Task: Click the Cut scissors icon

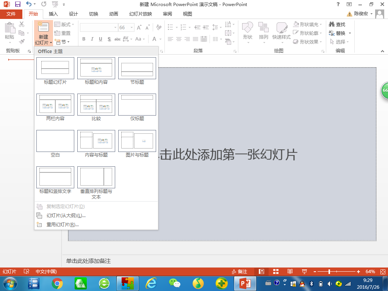Action: point(22,24)
